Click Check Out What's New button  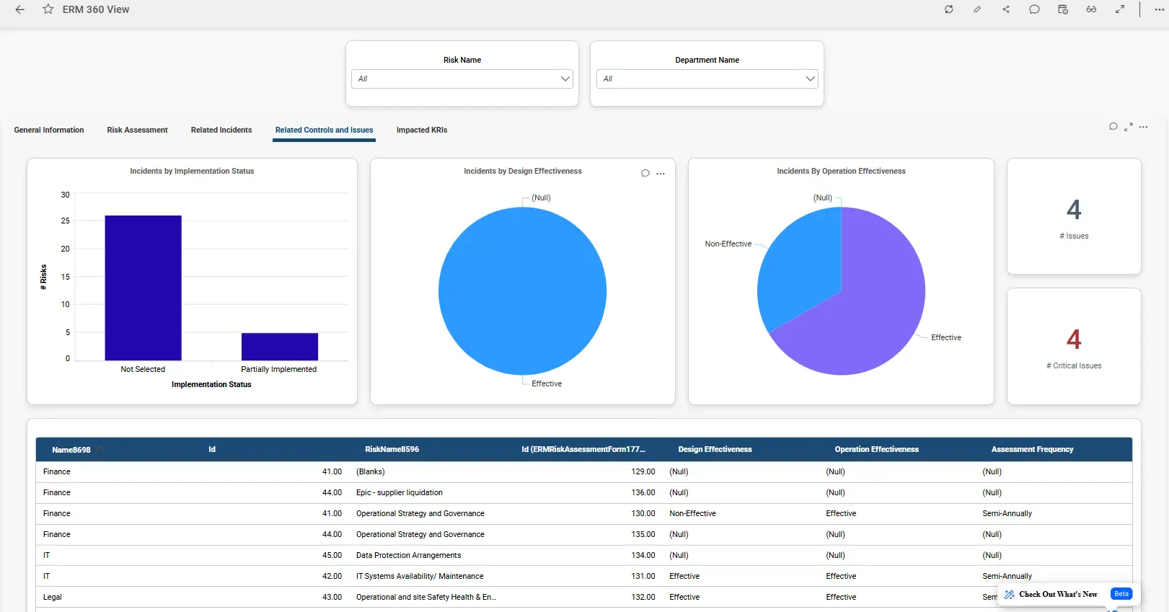tap(1057, 594)
